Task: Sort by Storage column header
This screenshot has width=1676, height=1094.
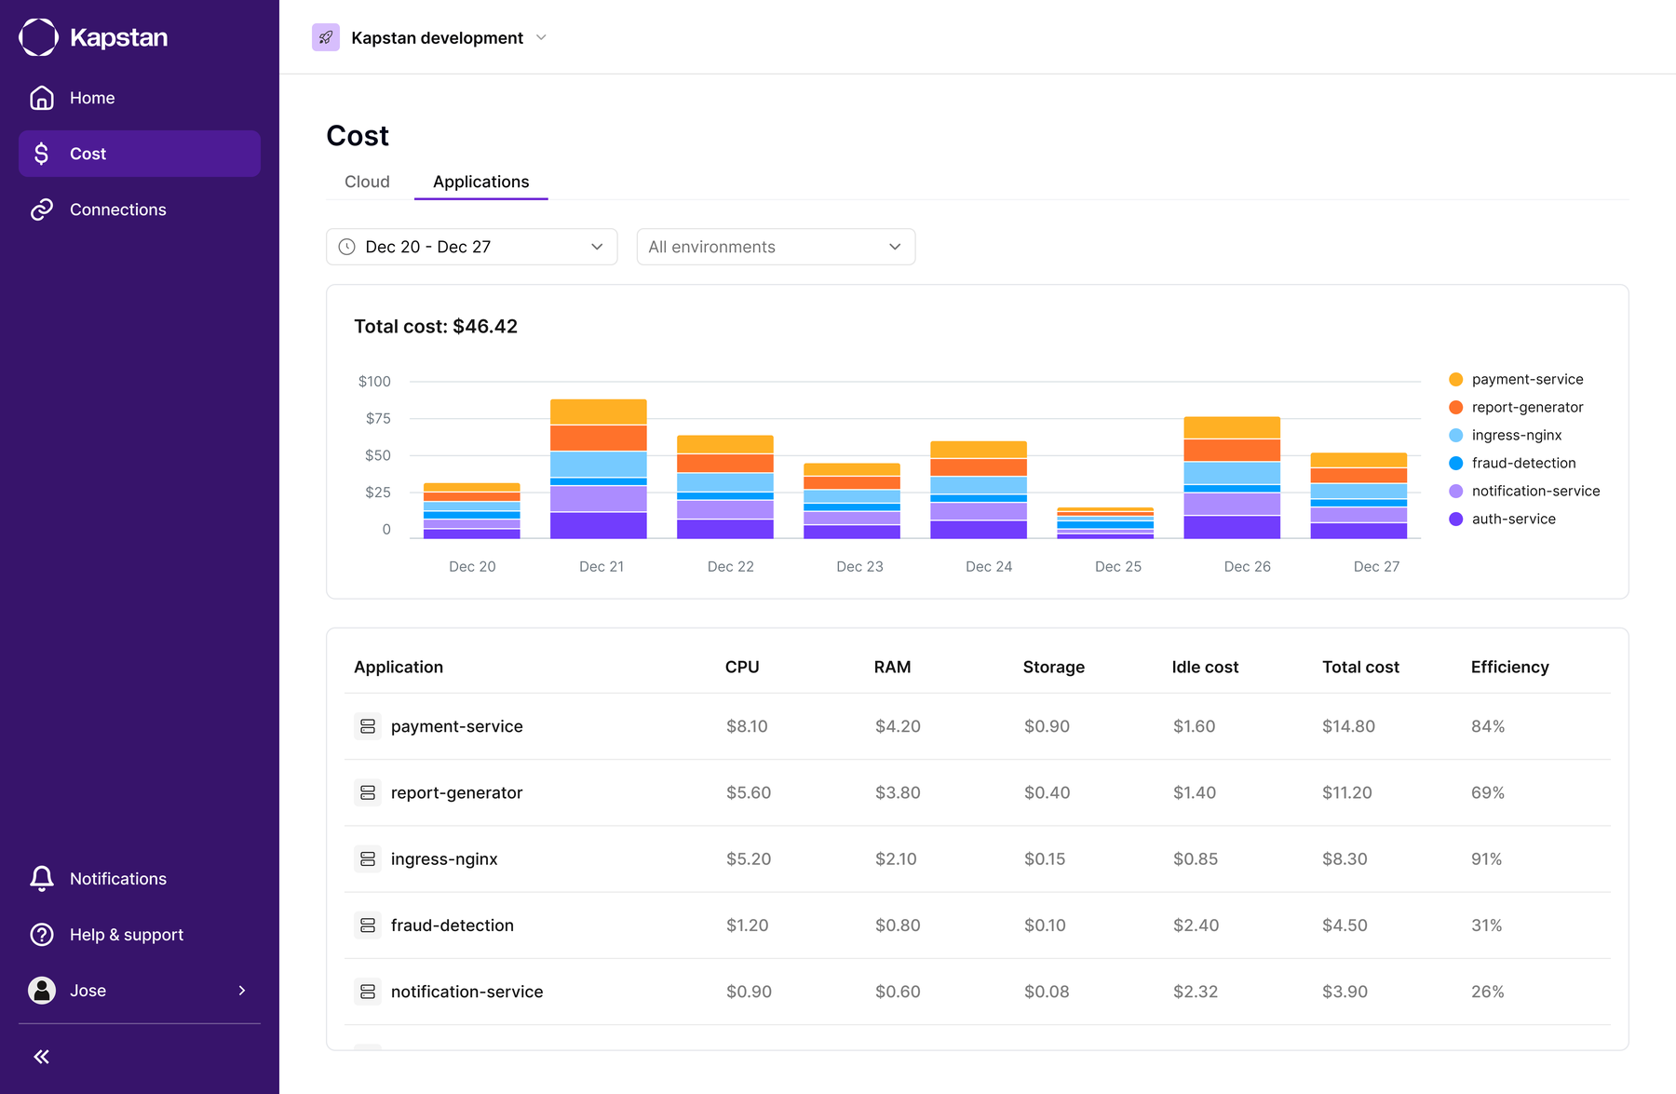Action: (1054, 667)
